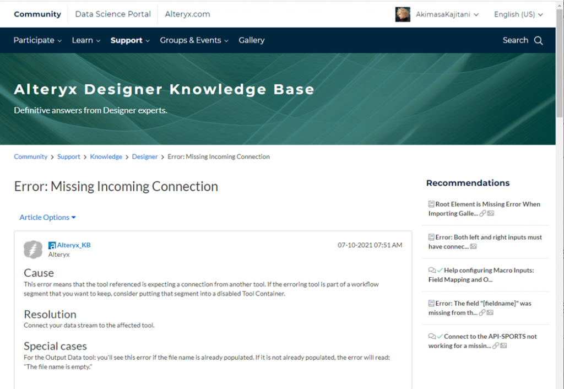Click the Search magnifier icon
Image resolution: width=564 pixels, height=389 pixels.
(x=538, y=40)
